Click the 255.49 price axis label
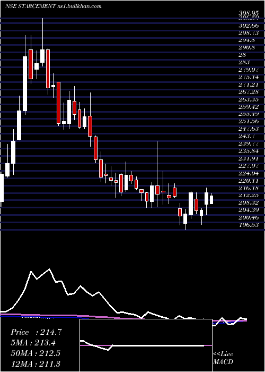This screenshot has width=265, height=372. click(249, 114)
